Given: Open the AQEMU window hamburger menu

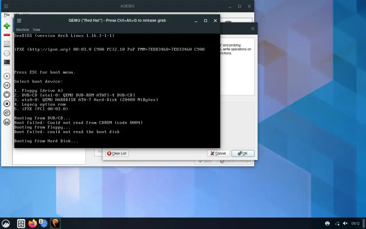Looking at the screenshot, I should [x=6, y=6].
